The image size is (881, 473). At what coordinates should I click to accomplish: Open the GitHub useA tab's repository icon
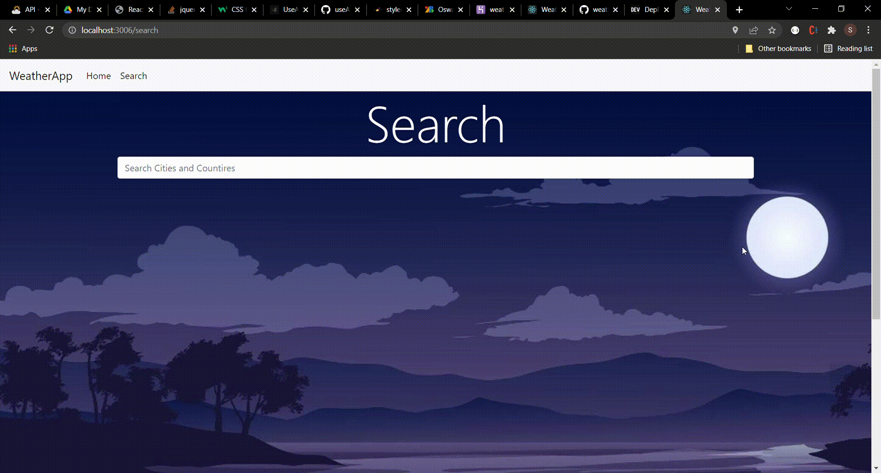tap(325, 9)
